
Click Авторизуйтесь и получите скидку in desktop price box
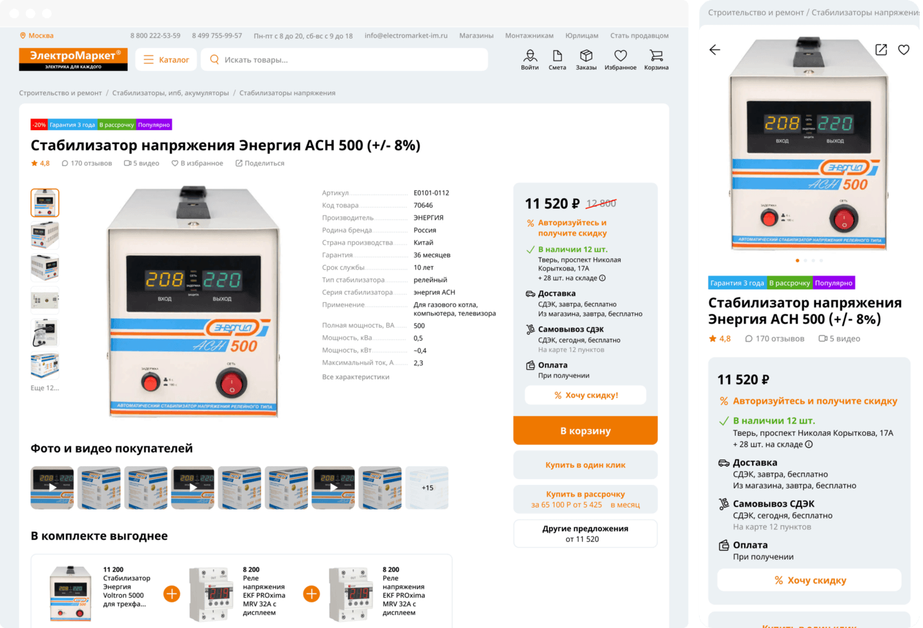567,228
